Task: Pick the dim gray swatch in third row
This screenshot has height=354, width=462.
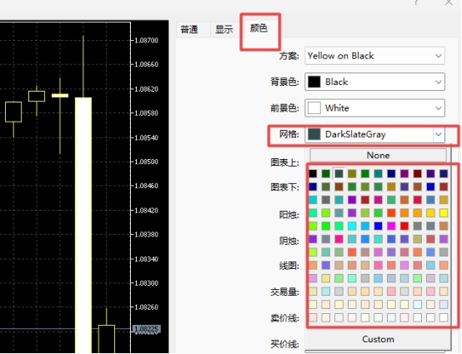Action: point(326,200)
